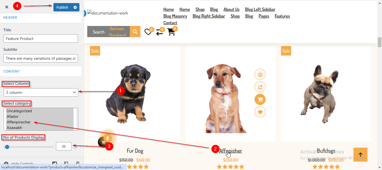The height and width of the screenshot is (170, 382).
Task: Open the About Us menu item
Action: [232, 9]
